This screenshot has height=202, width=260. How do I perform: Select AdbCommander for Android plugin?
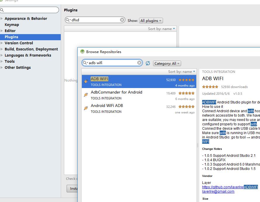pyautogui.click(x=139, y=95)
